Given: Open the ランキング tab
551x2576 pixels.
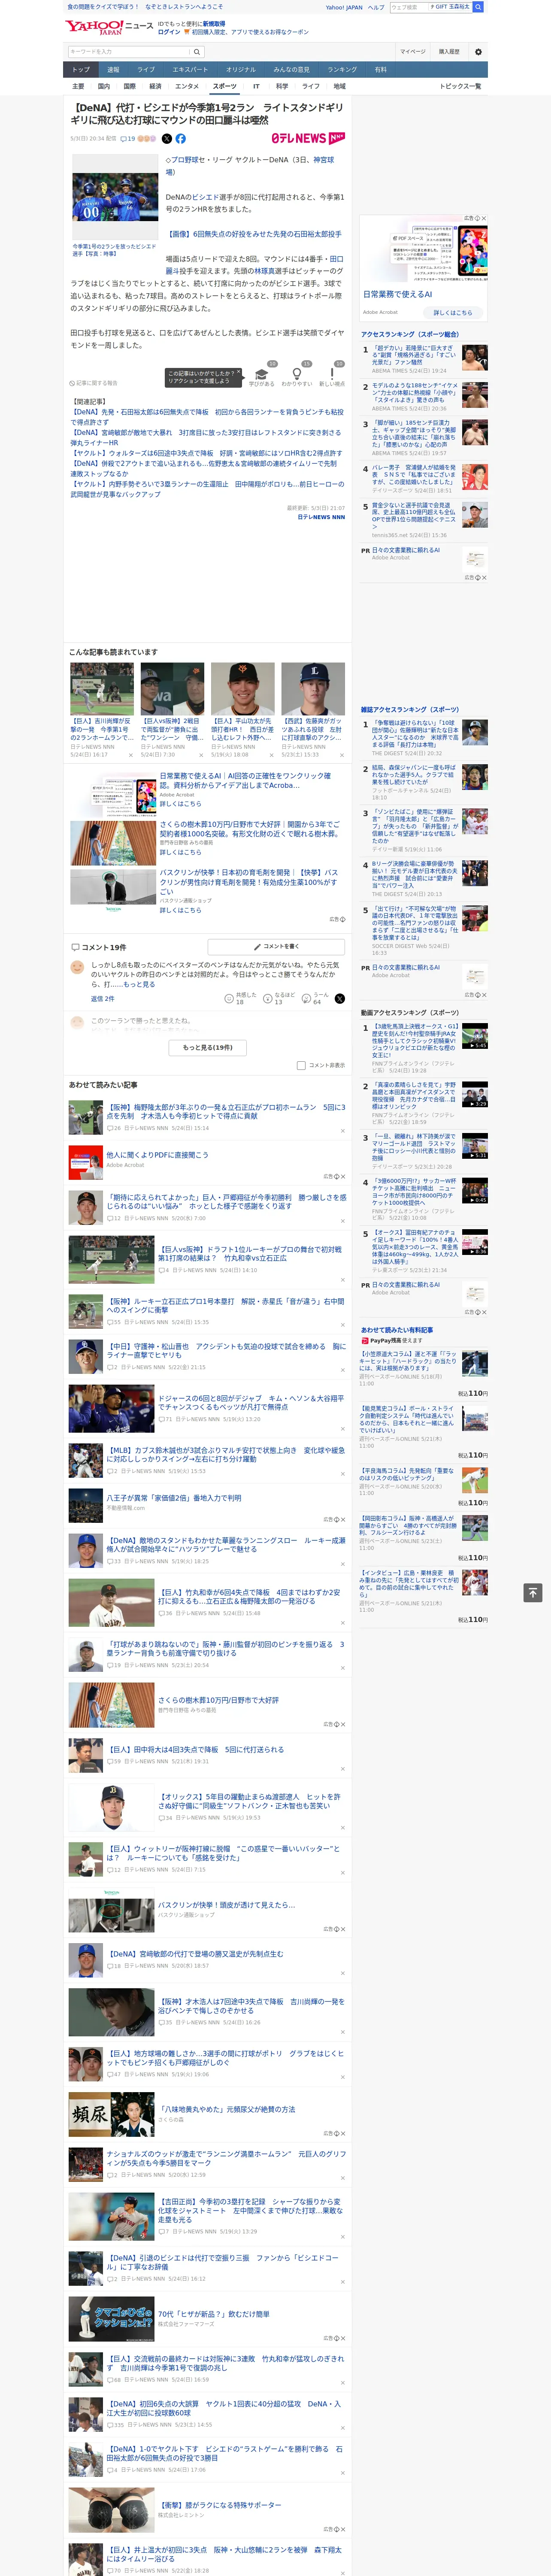Looking at the screenshot, I should [x=342, y=70].
